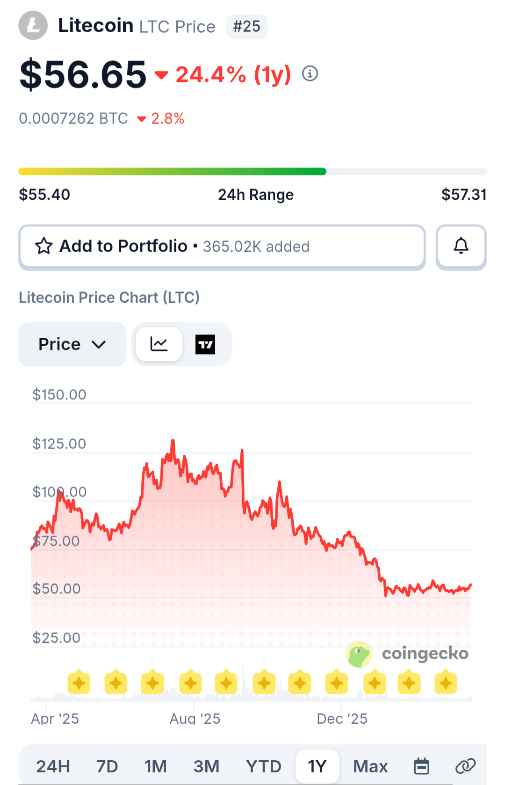Expand the Price dropdown

[72, 344]
